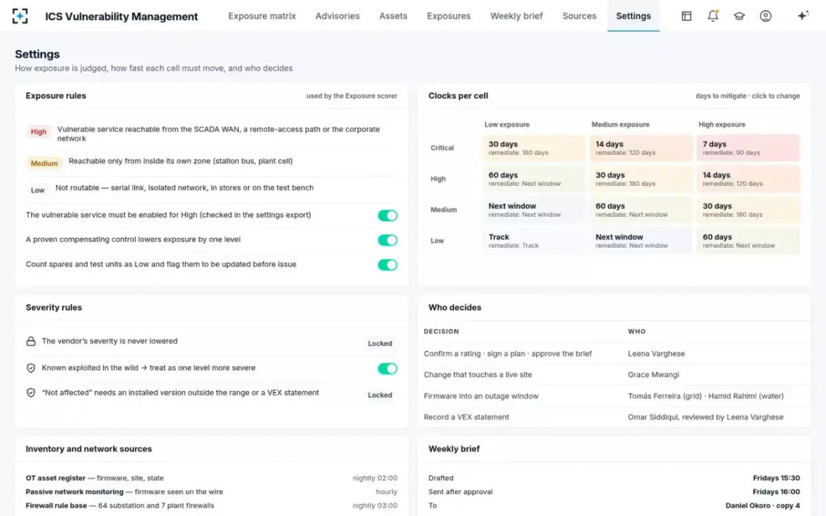
Task: Change Low severity Medium exposure Next window cell
Action: 641,241
